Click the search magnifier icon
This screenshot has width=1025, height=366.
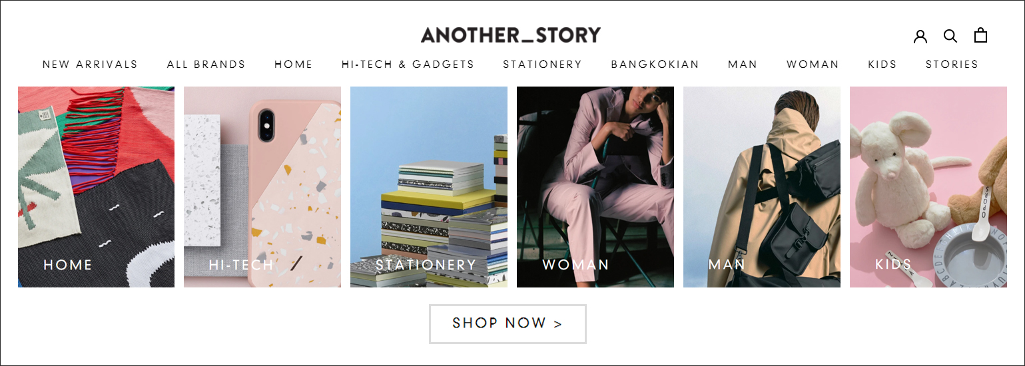click(950, 36)
